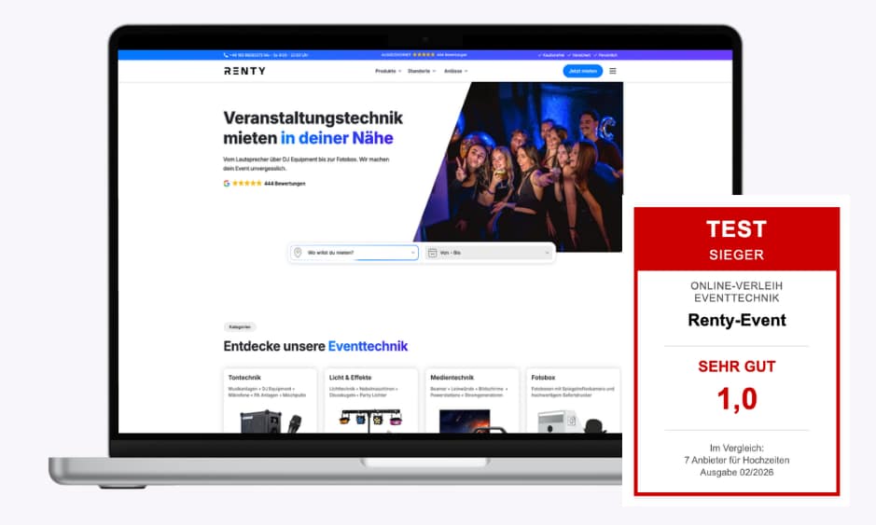Open the Tontechnik category card
The image size is (876, 525).
coord(269,401)
